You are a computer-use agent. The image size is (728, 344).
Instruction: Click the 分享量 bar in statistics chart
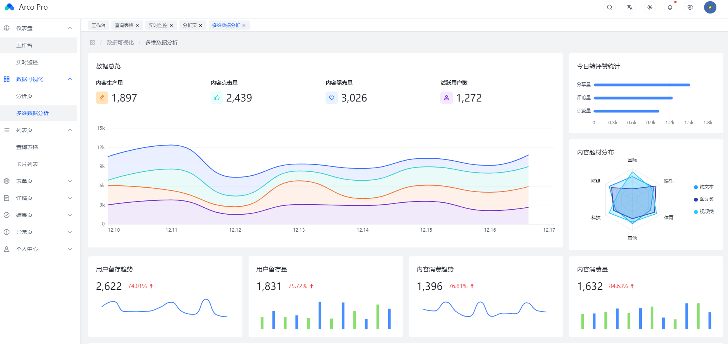tap(642, 85)
